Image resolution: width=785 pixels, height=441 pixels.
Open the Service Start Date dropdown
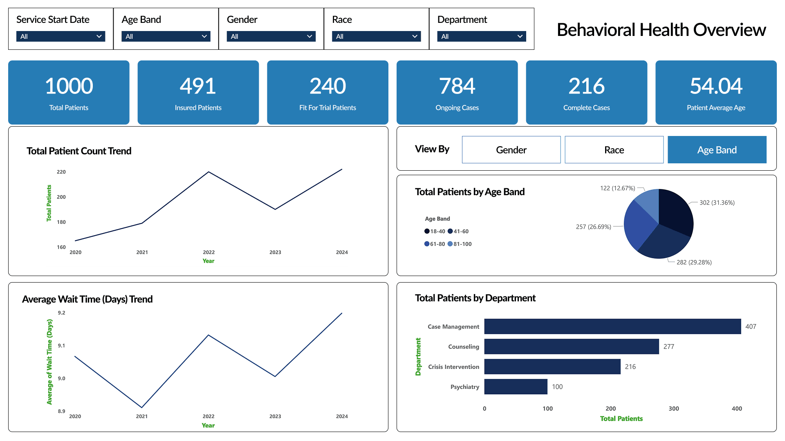tap(61, 36)
